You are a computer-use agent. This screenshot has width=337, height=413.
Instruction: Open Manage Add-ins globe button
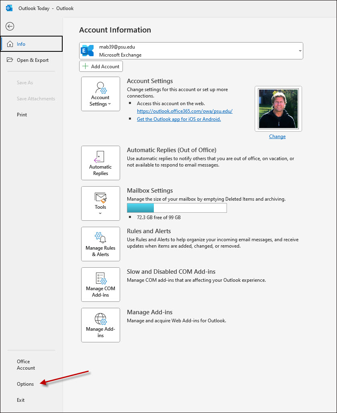point(100,325)
